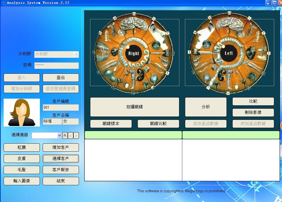
Task: Open the 虹膜 iris module
Action: click(21, 148)
